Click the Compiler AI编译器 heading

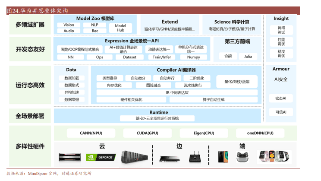point(176,70)
